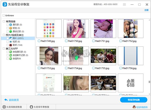Click the call records (通话记录) icon

[11, 32]
